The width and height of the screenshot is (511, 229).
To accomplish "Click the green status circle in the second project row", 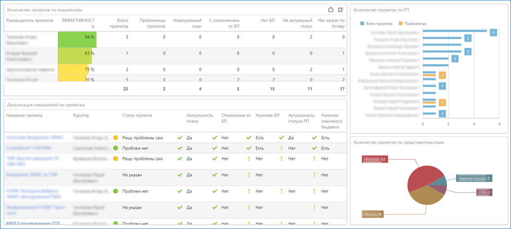I will 115,148.
